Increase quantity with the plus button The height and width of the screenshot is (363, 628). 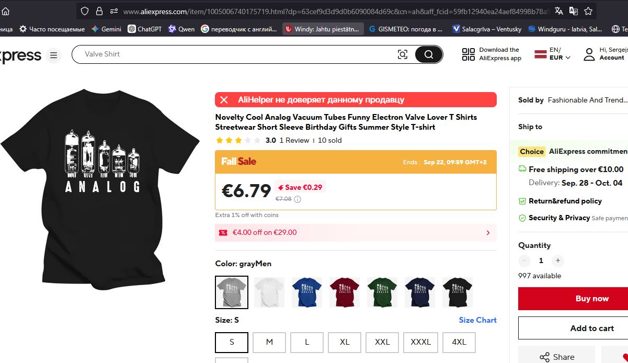[x=558, y=260]
